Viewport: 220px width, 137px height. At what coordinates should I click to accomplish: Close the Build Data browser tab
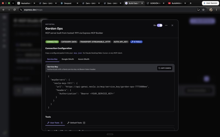pos(142,3)
